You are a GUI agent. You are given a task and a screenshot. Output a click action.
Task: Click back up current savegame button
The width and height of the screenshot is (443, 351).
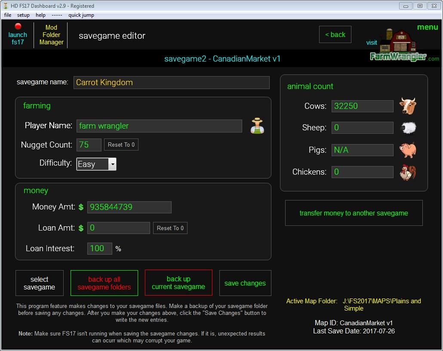[178, 283]
